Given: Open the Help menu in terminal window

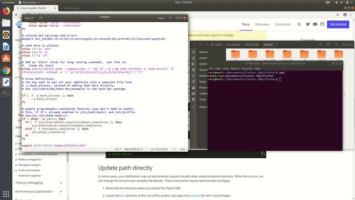Looking at the screenshot, I should [257, 68].
